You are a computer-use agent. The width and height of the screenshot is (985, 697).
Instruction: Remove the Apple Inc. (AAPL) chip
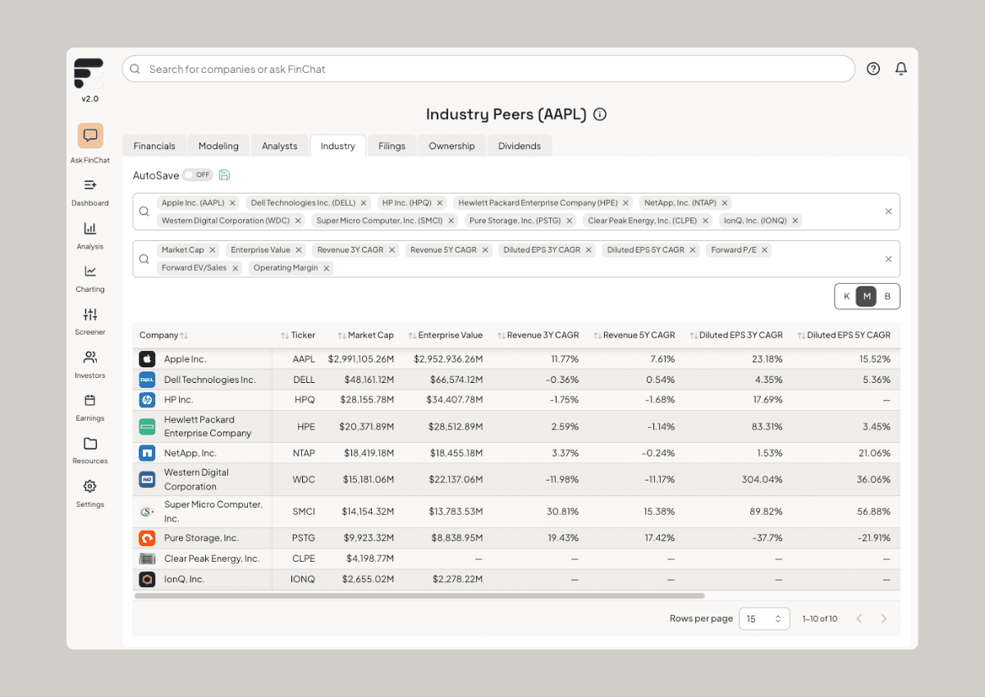coord(232,203)
